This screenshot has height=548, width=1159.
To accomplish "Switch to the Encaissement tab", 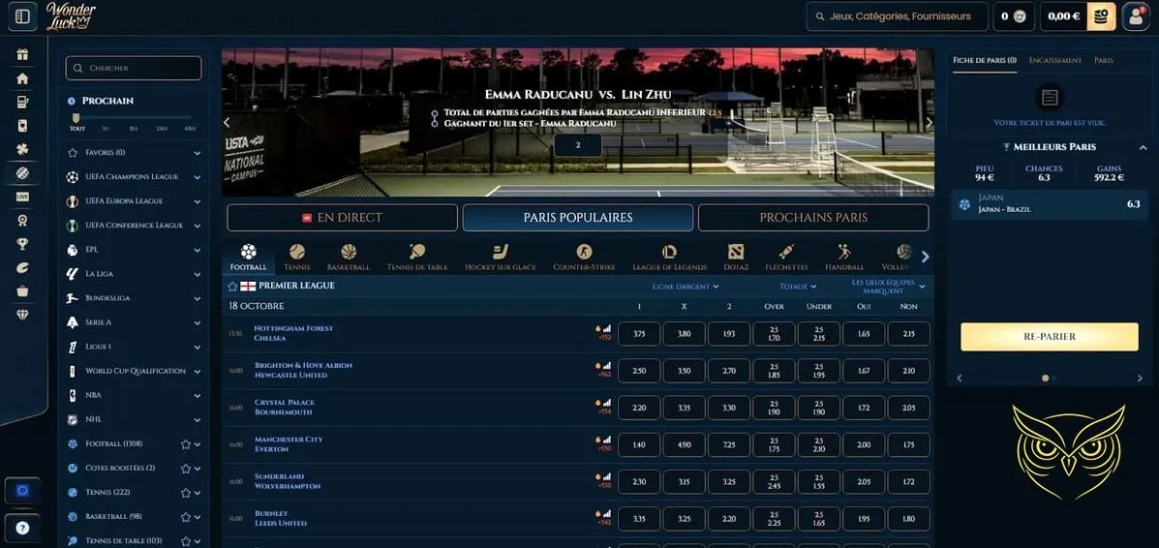I will (1054, 60).
